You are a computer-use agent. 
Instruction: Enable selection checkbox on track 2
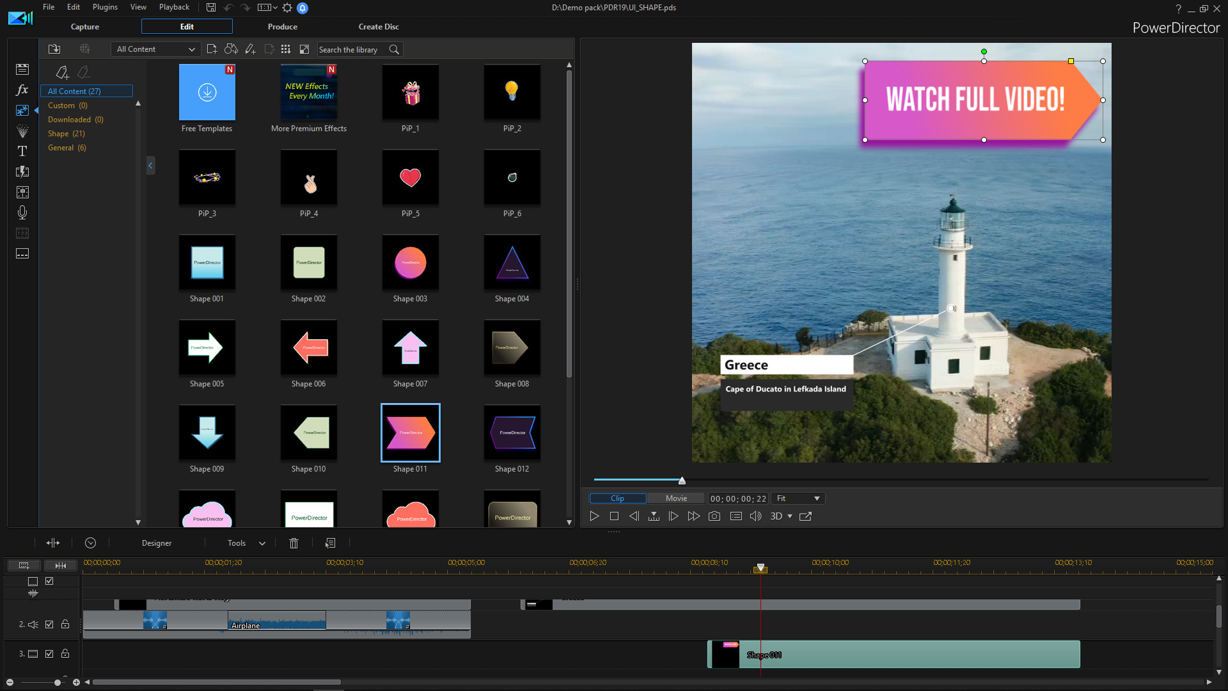click(x=49, y=624)
